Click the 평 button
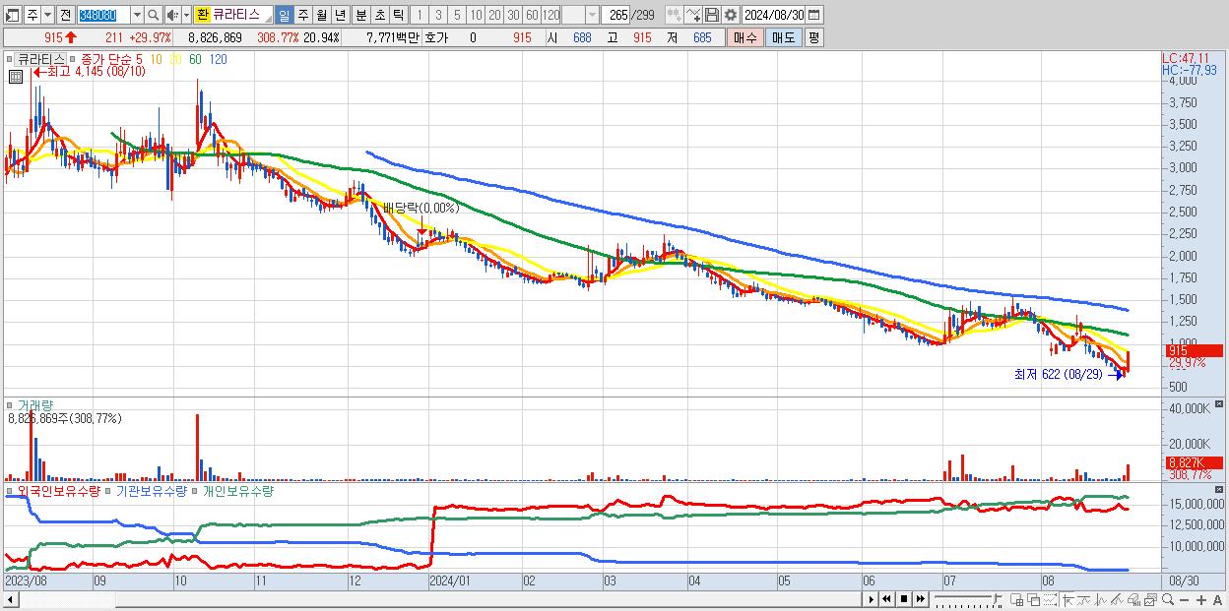1229x611 pixels. (813, 37)
